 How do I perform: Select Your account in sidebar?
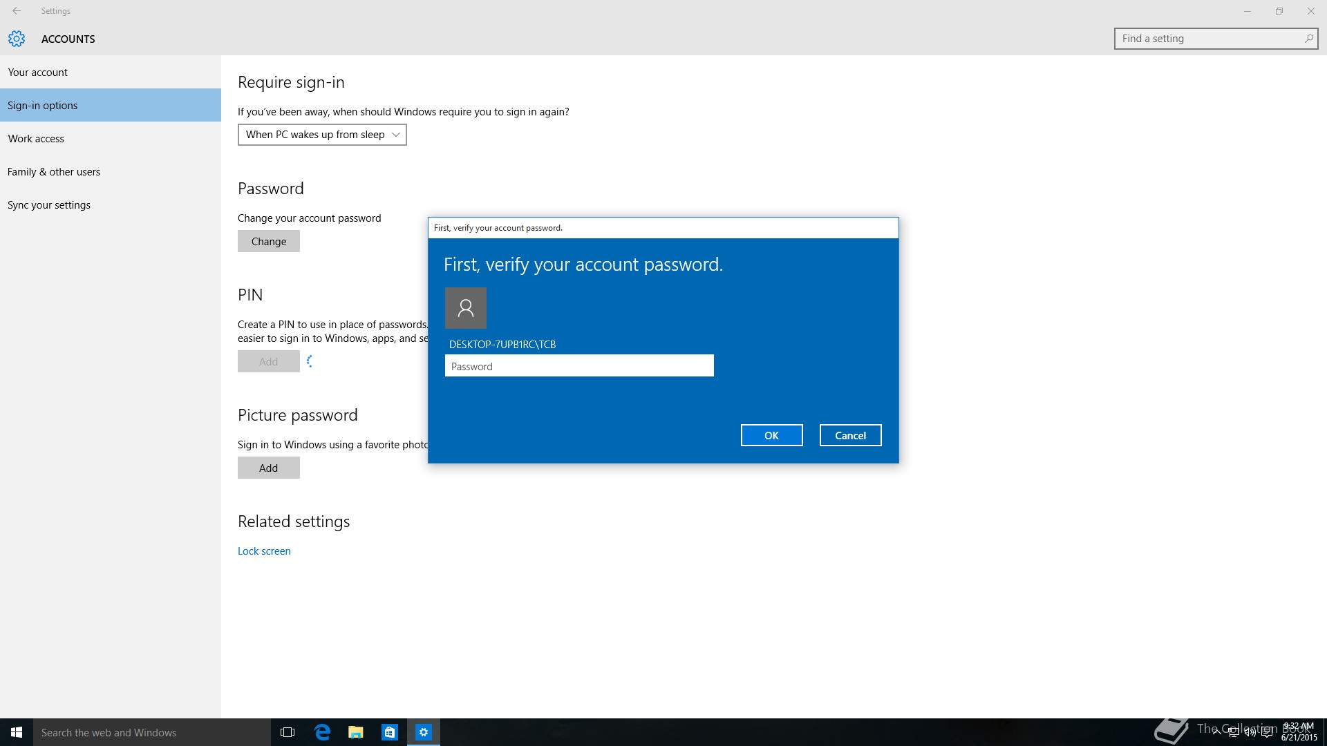click(111, 72)
